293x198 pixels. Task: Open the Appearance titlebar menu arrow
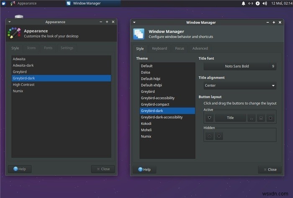coord(9,22)
